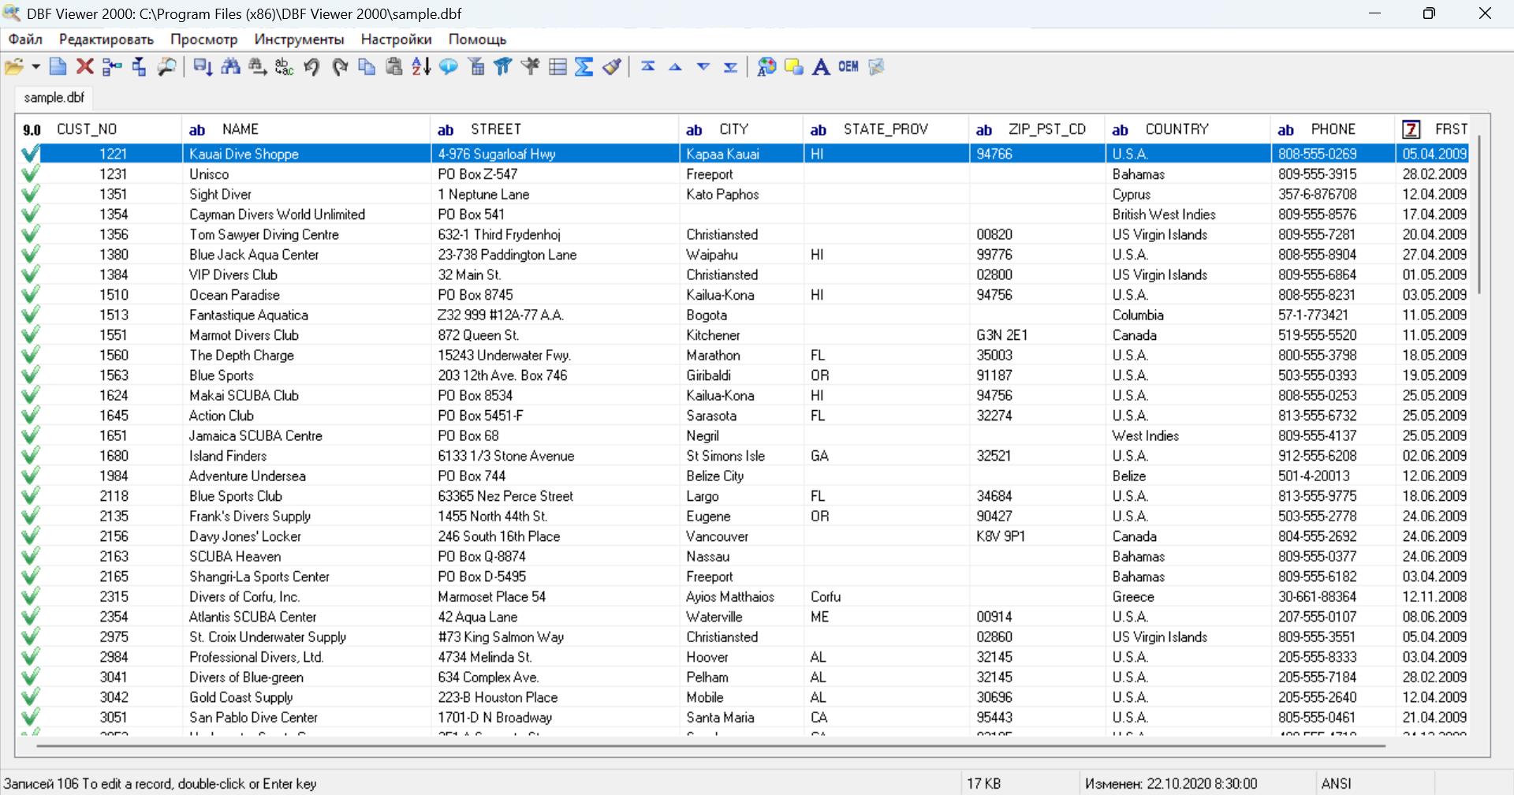This screenshot has height=795, width=1514.
Task: Open the Инструменты menu
Action: tap(299, 39)
